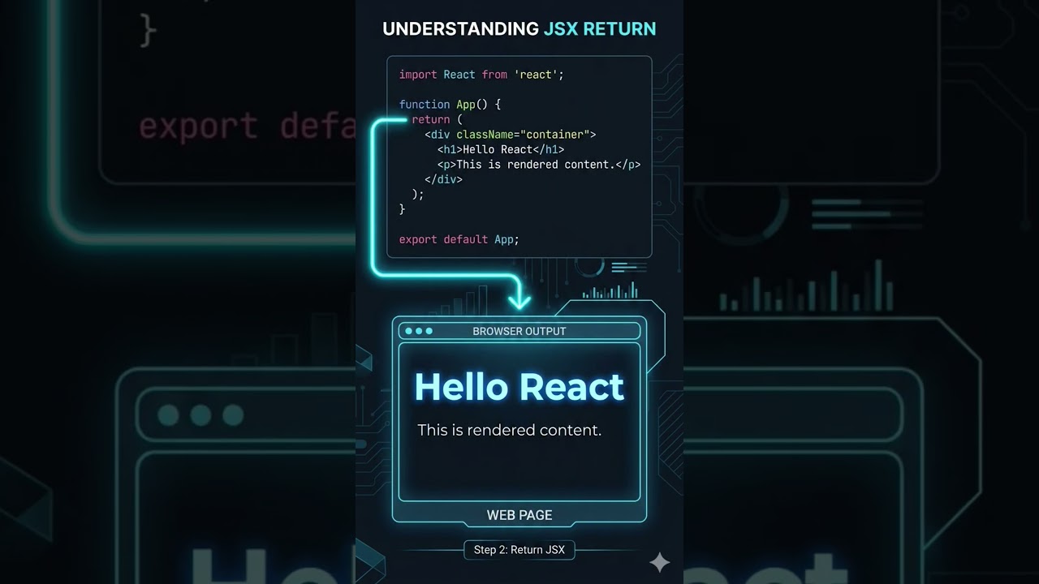Click the closing "</div>" code line
This screenshot has height=584, width=1039.
click(x=443, y=179)
